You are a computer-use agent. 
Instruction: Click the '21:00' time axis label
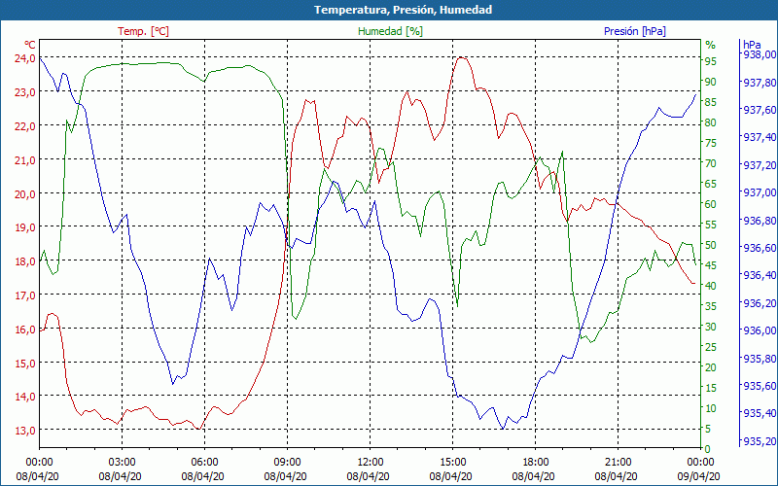coord(618,462)
